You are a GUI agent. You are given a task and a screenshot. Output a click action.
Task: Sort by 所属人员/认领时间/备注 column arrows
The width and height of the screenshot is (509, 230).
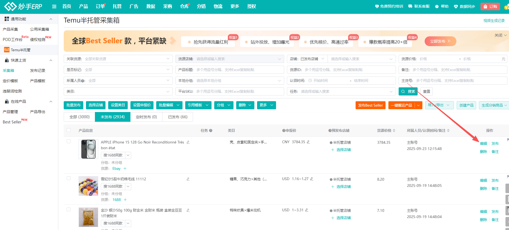(x=448, y=130)
